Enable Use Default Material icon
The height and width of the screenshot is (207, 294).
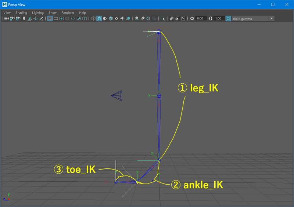pyautogui.click(x=105, y=19)
